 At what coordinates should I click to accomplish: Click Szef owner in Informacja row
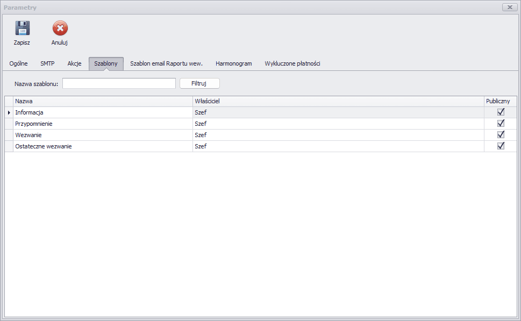(x=201, y=112)
